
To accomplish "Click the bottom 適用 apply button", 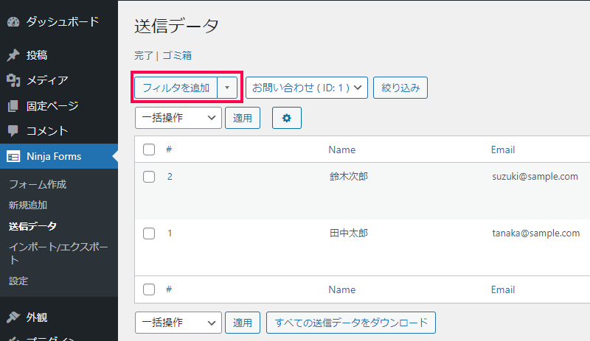I will [243, 323].
